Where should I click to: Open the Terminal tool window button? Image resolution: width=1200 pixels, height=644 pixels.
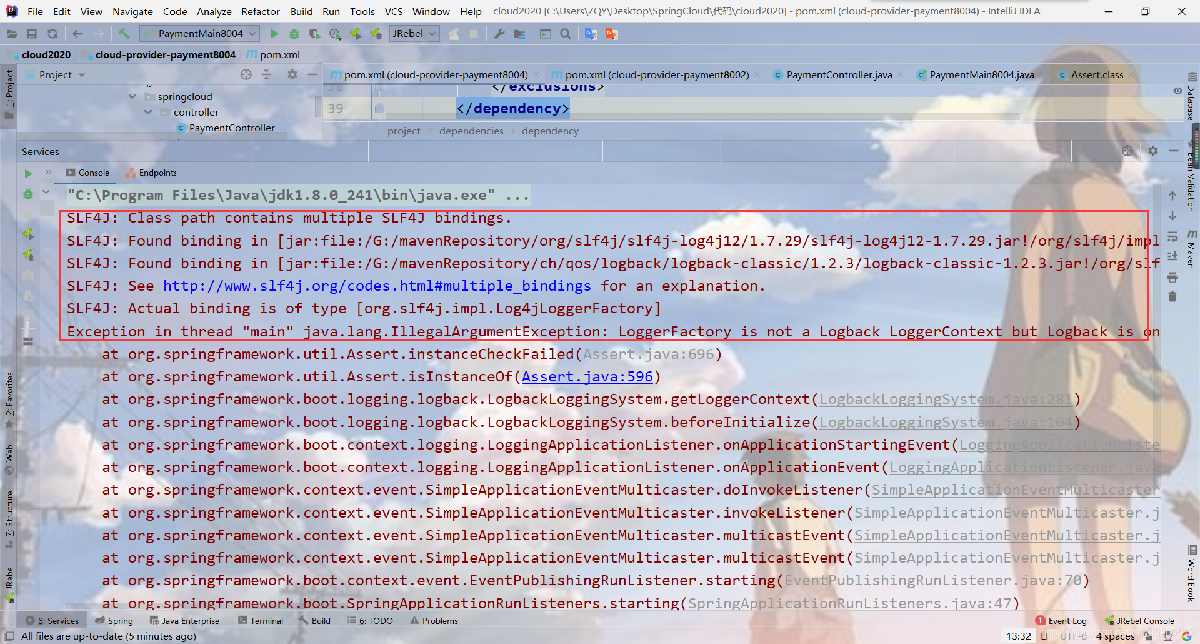pos(261,621)
